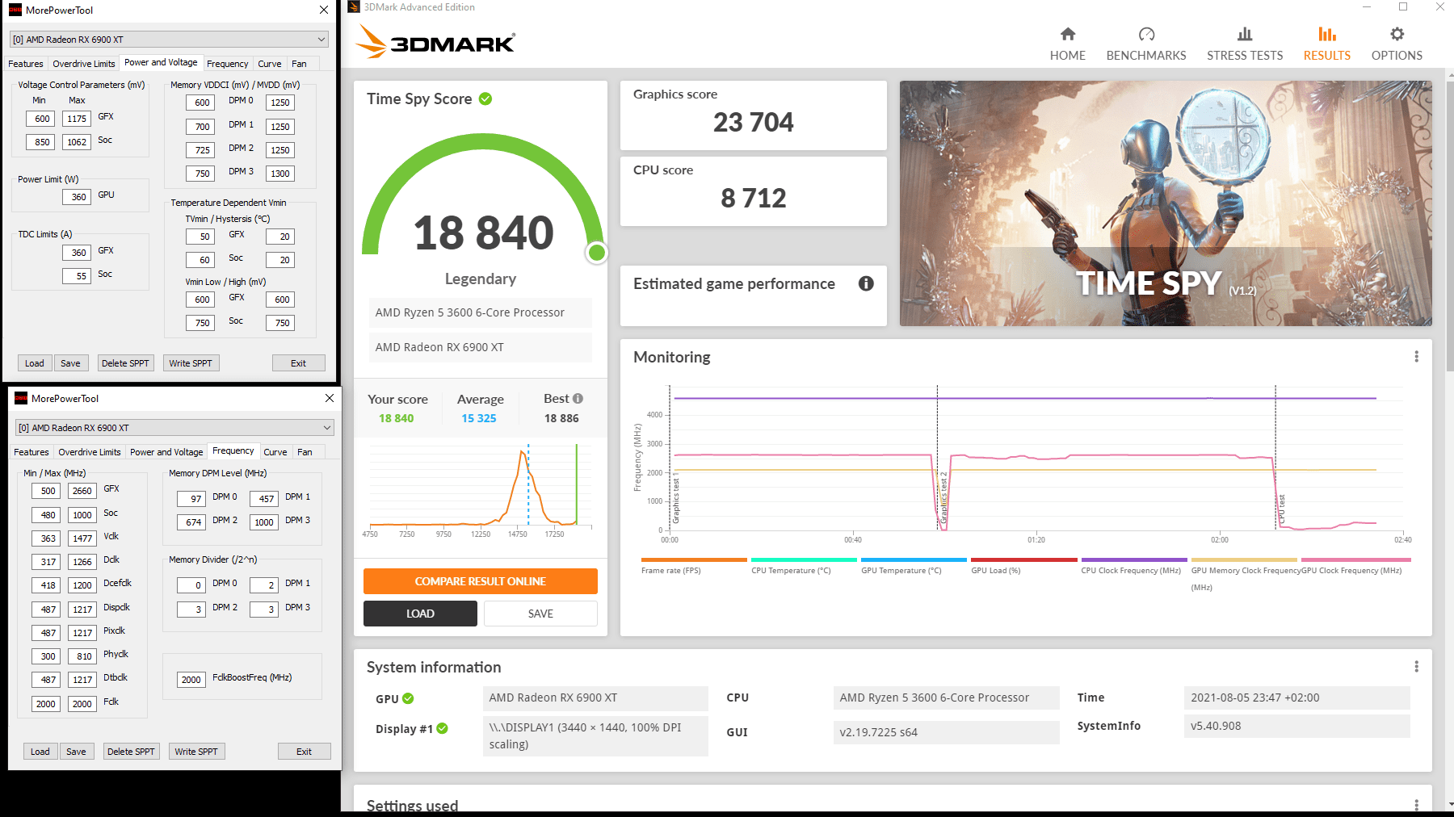Click the Memory DPM 3 frequency 1000 field
This screenshot has height=817, width=1454.
click(264, 522)
